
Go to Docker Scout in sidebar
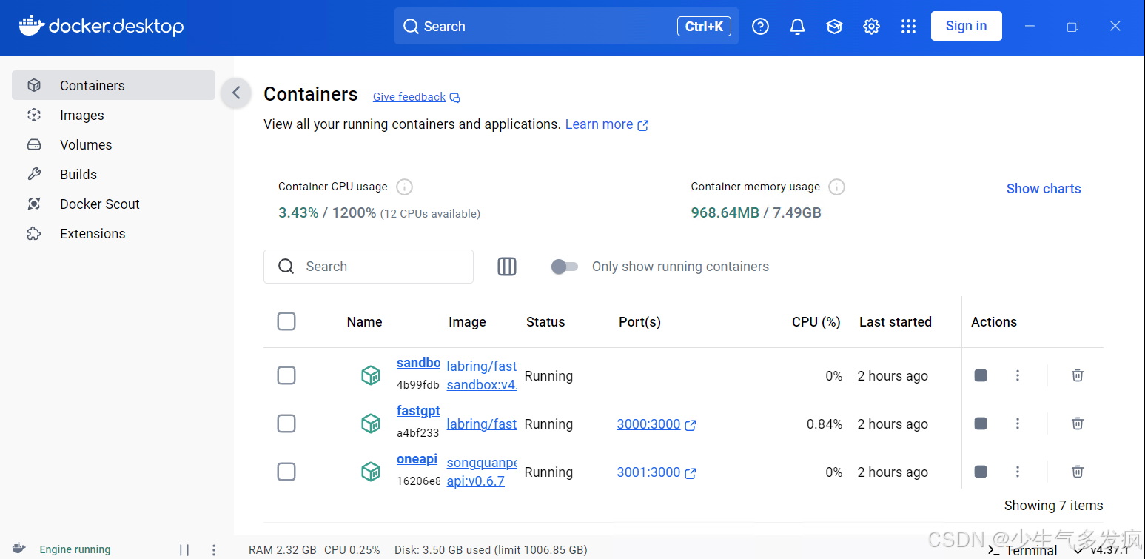coord(113,204)
